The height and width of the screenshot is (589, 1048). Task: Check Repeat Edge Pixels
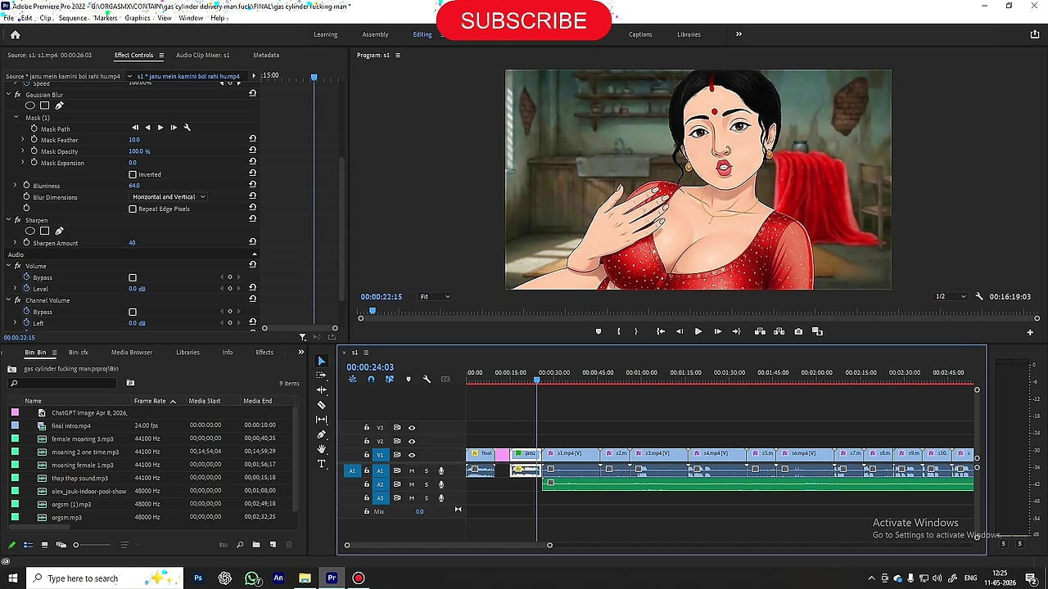coord(133,209)
